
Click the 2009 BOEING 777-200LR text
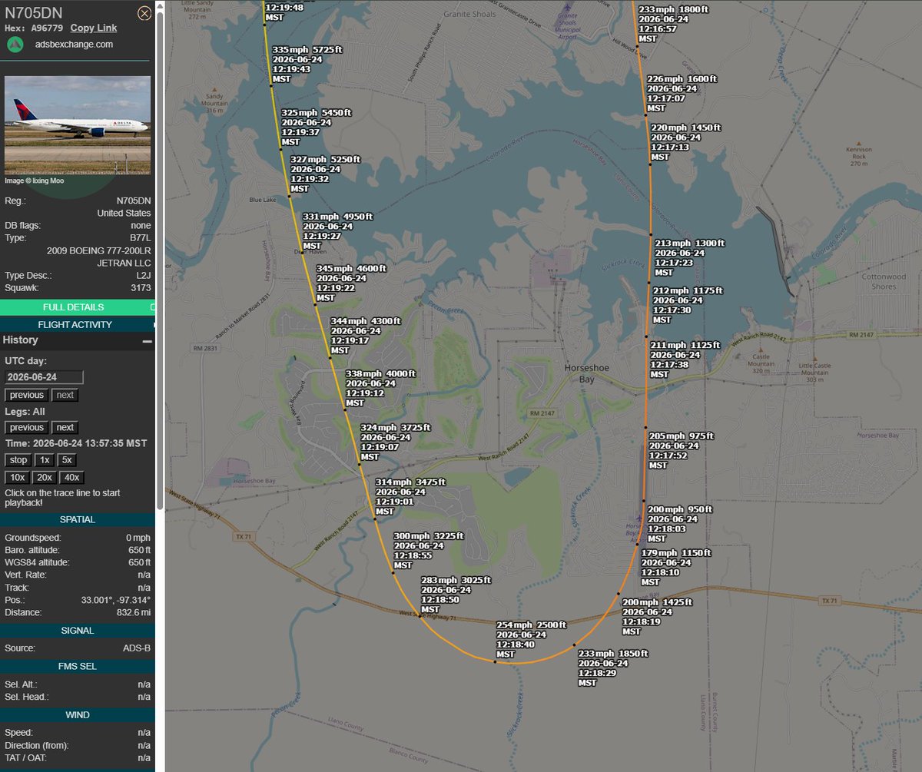pyautogui.click(x=99, y=250)
